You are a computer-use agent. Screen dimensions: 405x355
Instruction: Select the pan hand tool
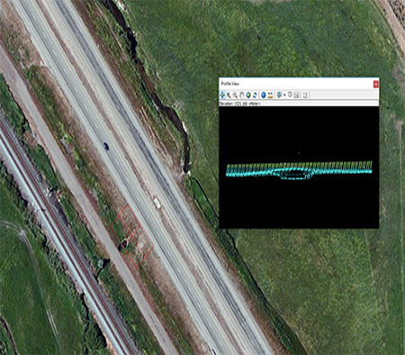click(242, 95)
